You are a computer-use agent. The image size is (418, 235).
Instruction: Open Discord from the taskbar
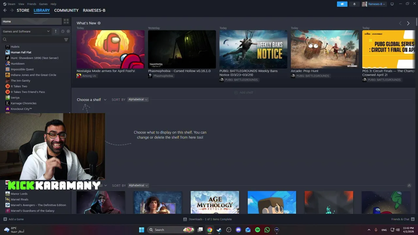(x=238, y=230)
